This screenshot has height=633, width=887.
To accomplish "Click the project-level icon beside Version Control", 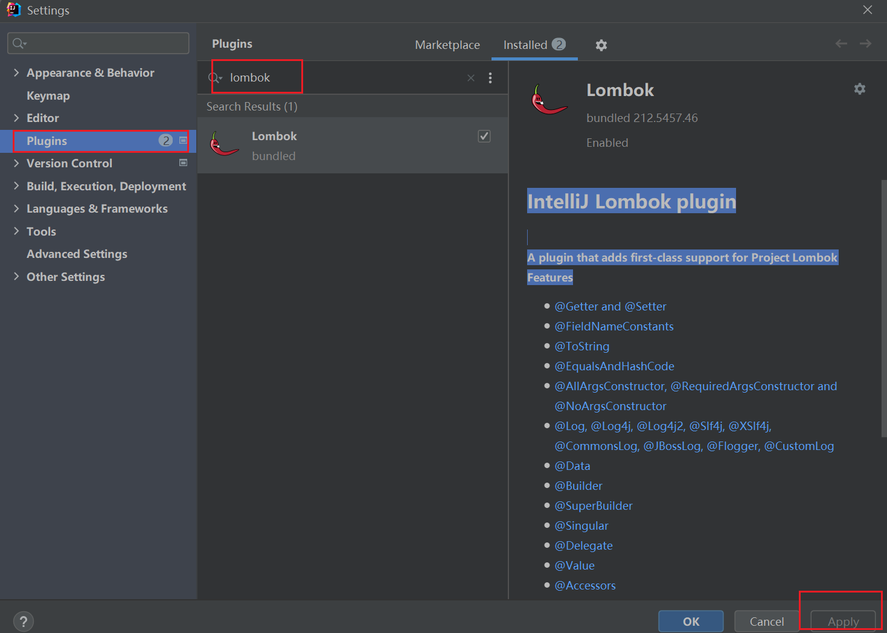I will click(183, 162).
